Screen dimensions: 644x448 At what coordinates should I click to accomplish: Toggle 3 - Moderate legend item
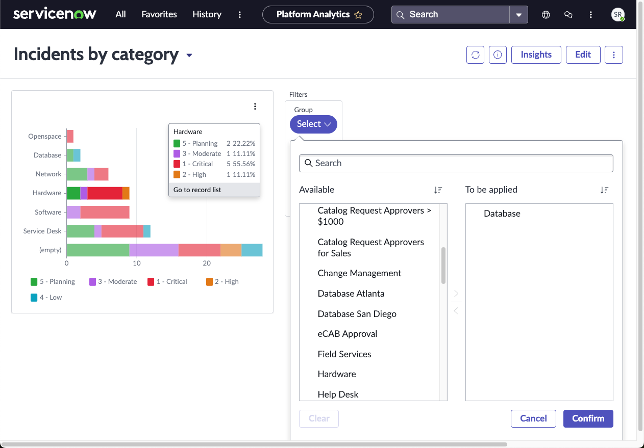(x=113, y=281)
